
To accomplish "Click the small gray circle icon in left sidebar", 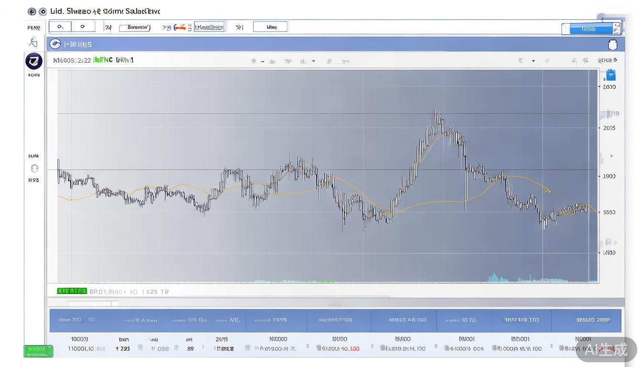I will point(34,168).
